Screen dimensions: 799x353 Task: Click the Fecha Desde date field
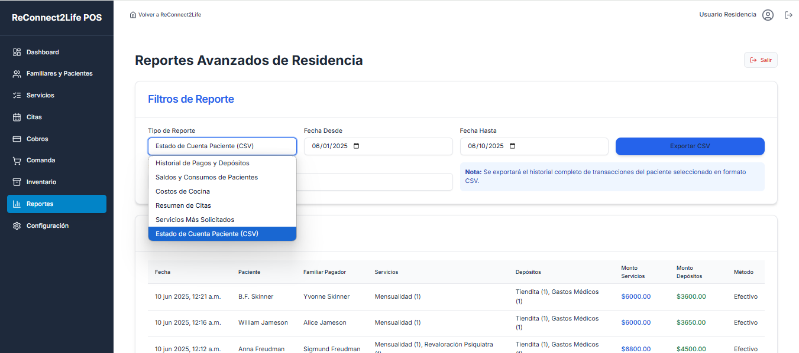pyautogui.click(x=379, y=146)
